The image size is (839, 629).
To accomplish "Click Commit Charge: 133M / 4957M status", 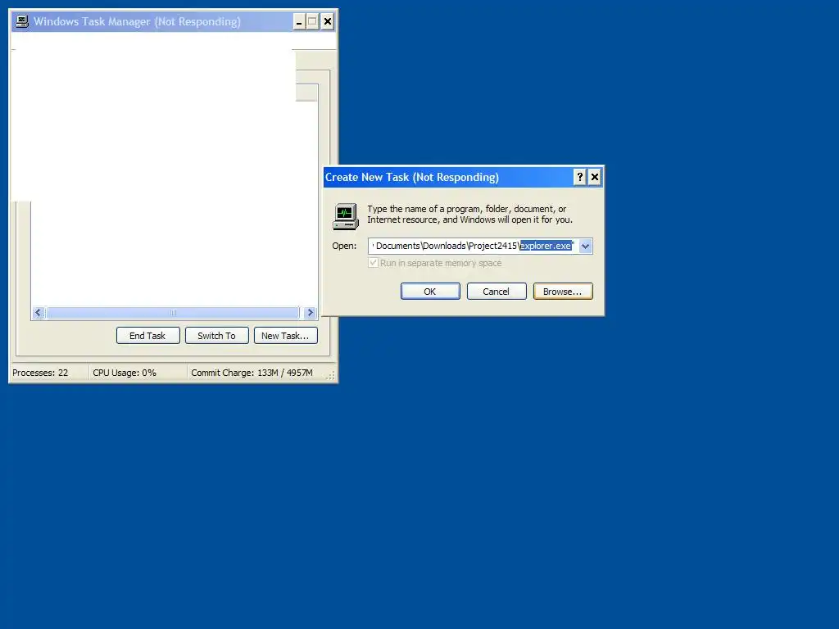I will 252,373.
